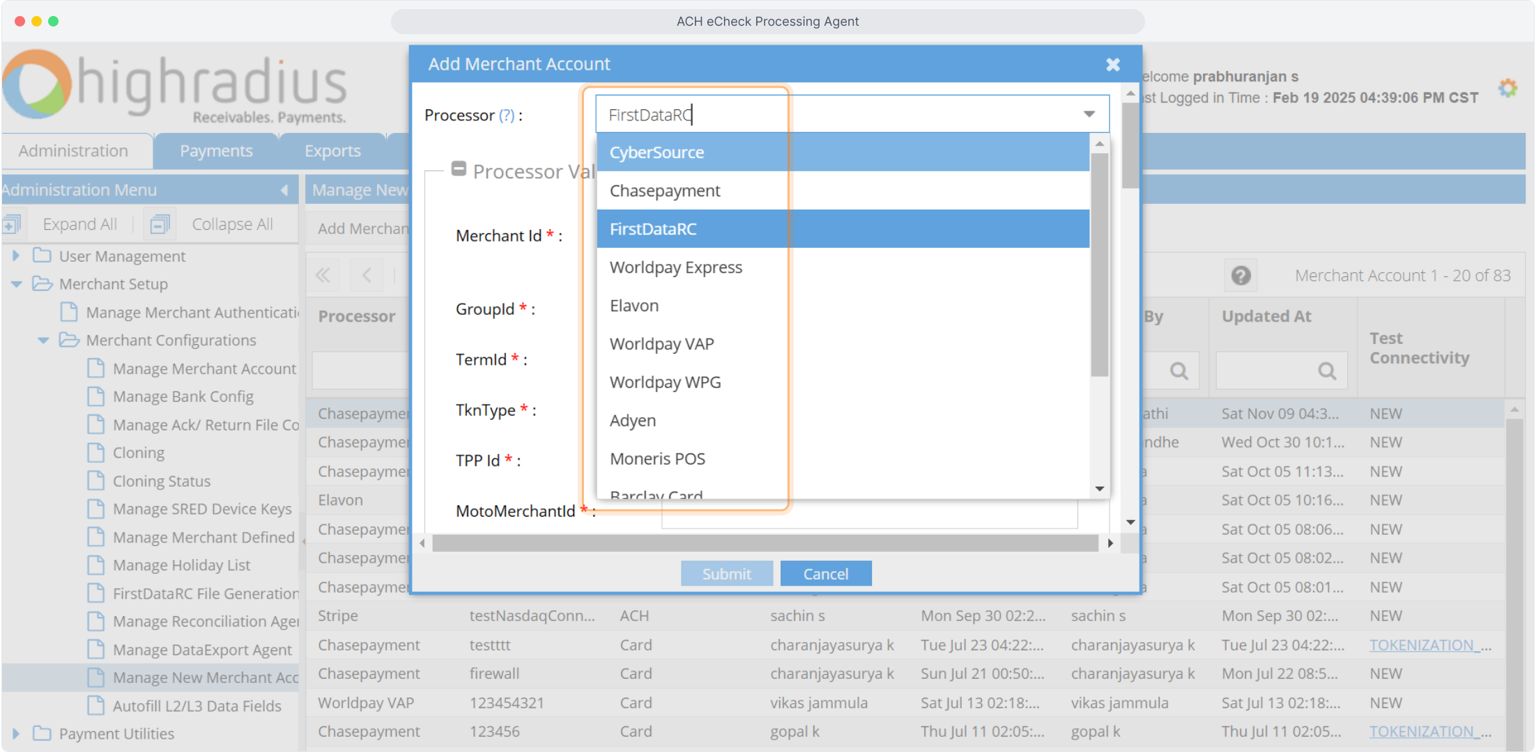Click the Cancel button in dialog
This screenshot has height=752, width=1536.
(x=825, y=574)
